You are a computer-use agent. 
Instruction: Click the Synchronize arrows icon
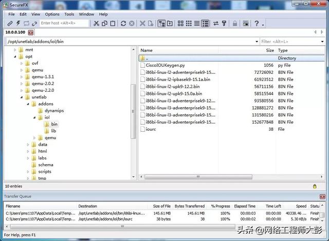(216, 23)
